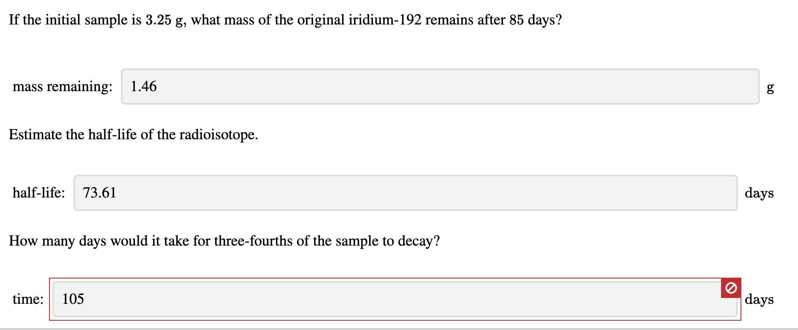Screen dimensions: 798x330
Task: Click the days unit next to half-life
Action: [758, 194]
